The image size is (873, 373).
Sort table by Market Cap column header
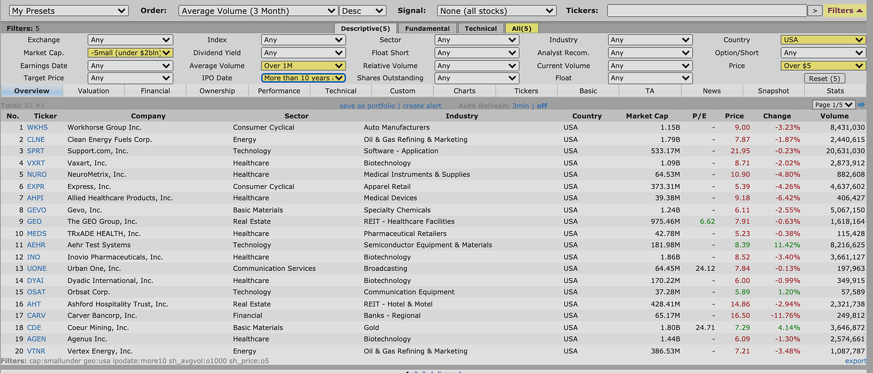pyautogui.click(x=647, y=116)
